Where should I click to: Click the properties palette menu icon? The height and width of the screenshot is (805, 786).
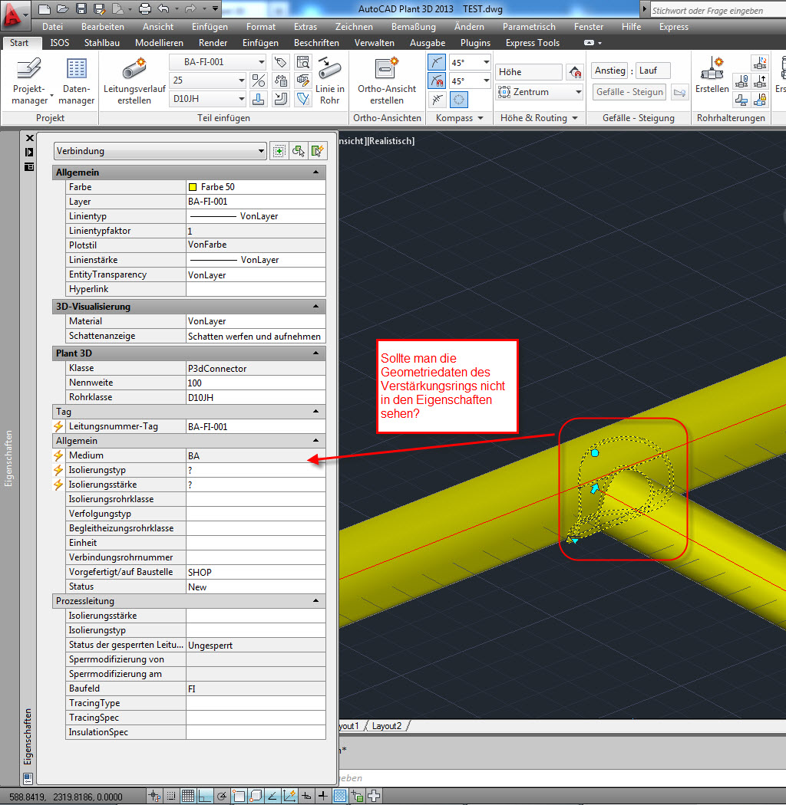[x=29, y=167]
